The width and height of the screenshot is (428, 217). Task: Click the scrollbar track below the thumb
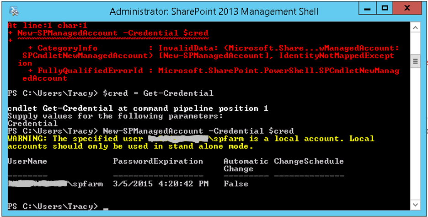pos(415,137)
